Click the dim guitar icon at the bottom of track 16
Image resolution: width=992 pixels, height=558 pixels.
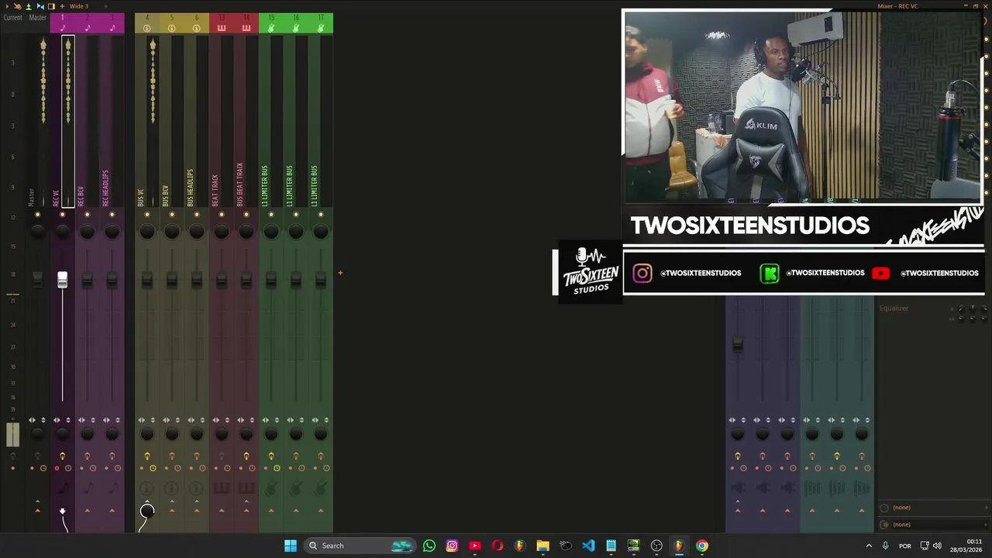(296, 488)
